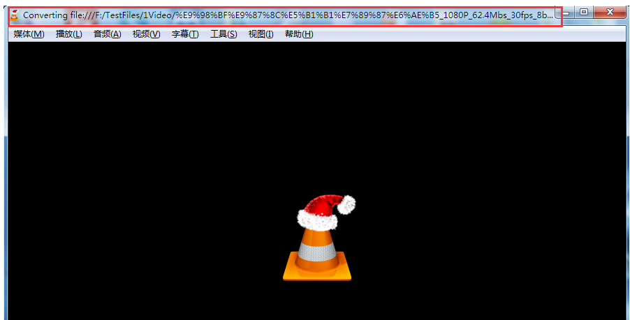
Task: Close the VLC window
Action: point(610,13)
